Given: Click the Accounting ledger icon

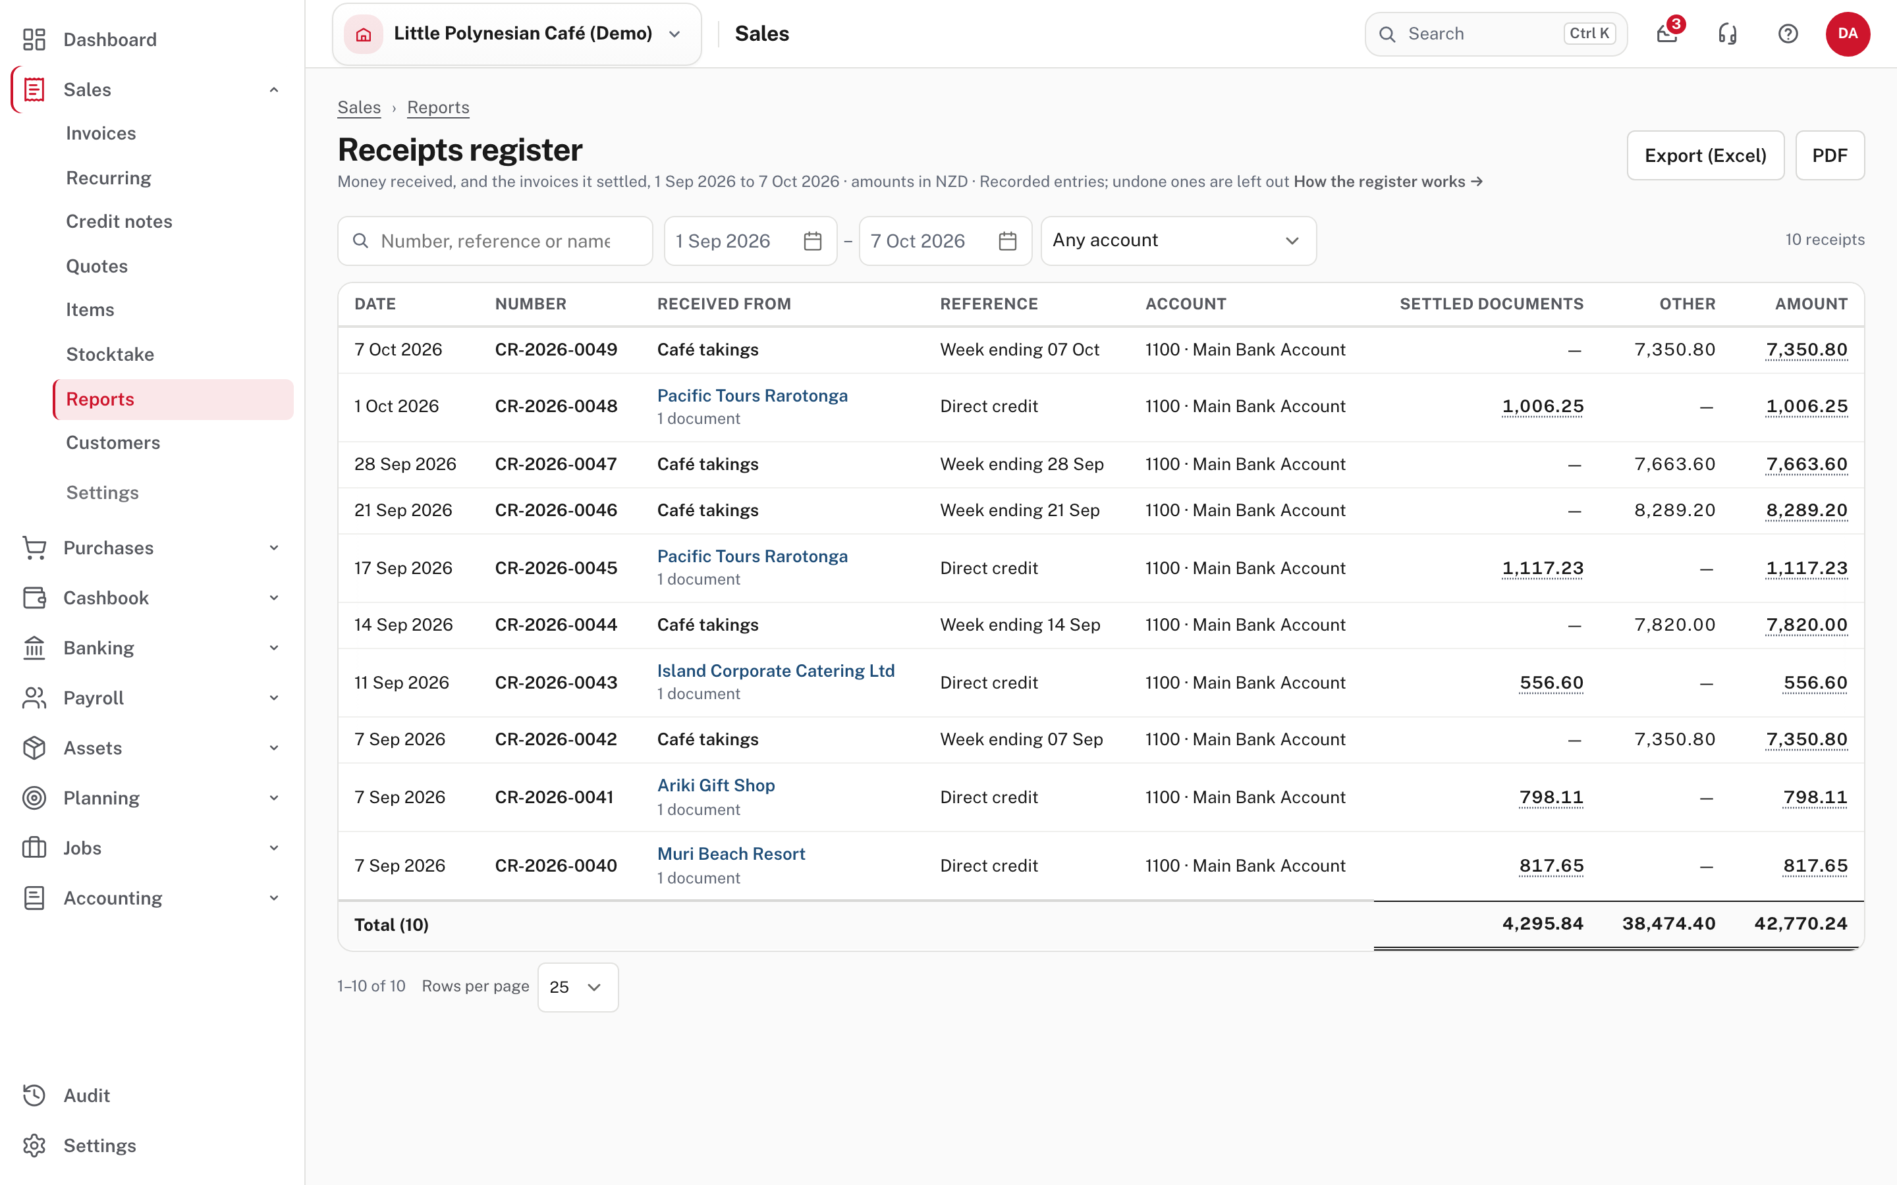Looking at the screenshot, I should [34, 898].
